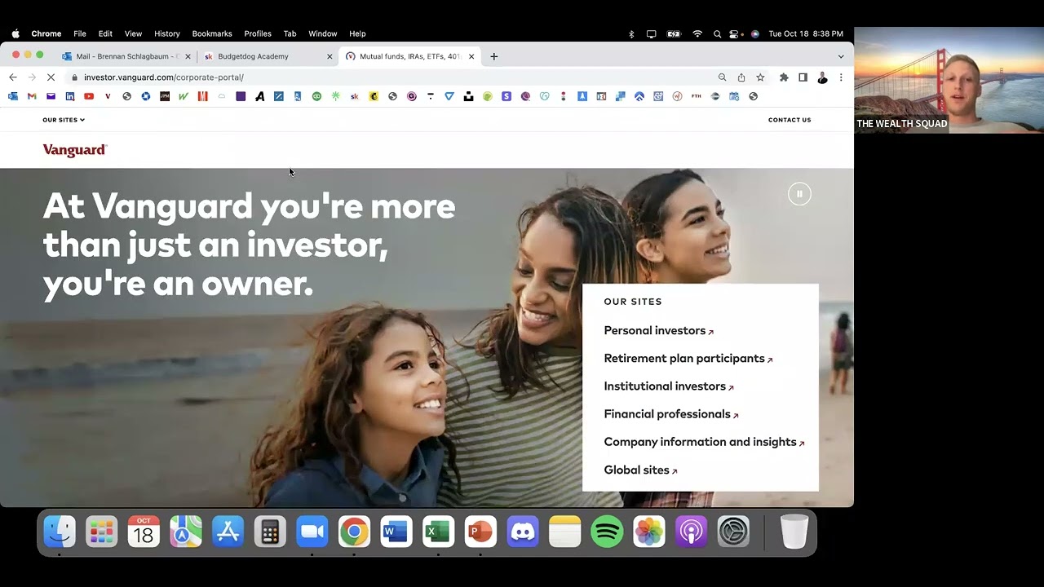The height and width of the screenshot is (587, 1044).
Task: Open the Financial professionals link
Action: pyautogui.click(x=671, y=414)
